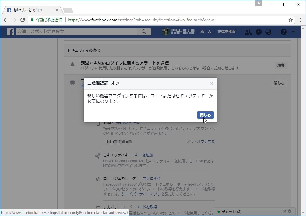Click the search magnifier icon
This screenshot has width=306, height=216.
tap(144, 32)
